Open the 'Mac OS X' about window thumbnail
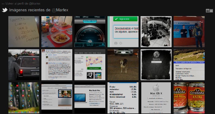The height and width of the screenshot is (114, 215). click(x=156, y=98)
